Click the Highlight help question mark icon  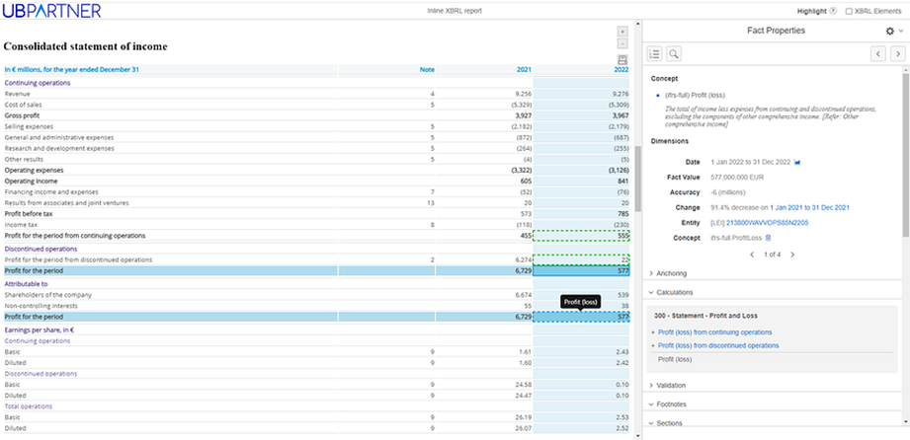[833, 11]
